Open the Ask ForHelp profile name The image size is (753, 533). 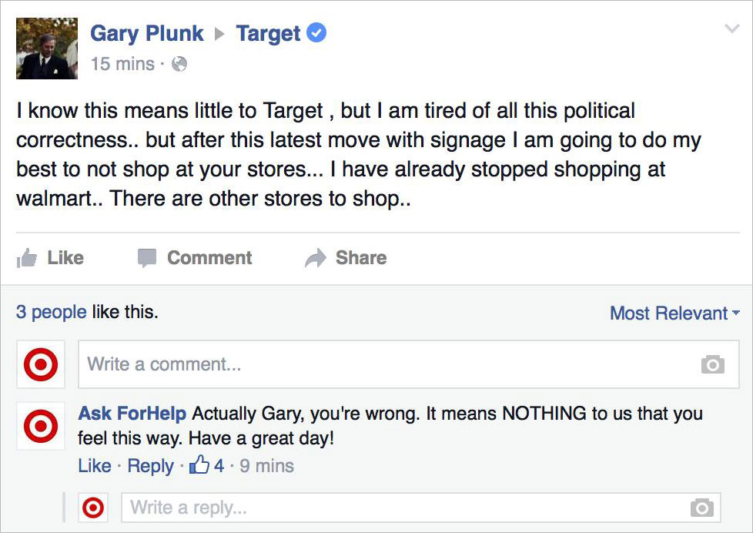pos(132,414)
